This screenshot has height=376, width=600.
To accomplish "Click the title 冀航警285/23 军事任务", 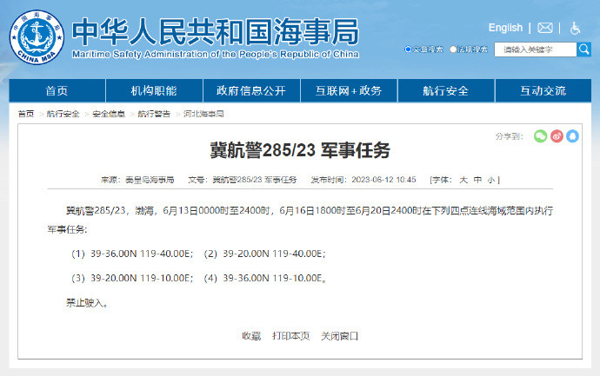I will point(300,149).
